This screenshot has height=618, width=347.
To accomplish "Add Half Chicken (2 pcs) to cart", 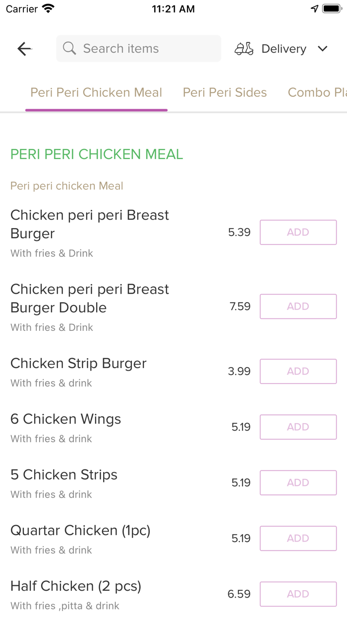I will 298,594.
